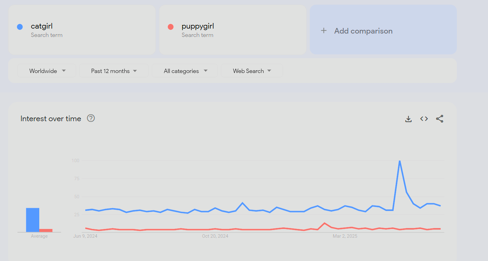
Task: Share the Interest over time chart
Action: [439, 119]
